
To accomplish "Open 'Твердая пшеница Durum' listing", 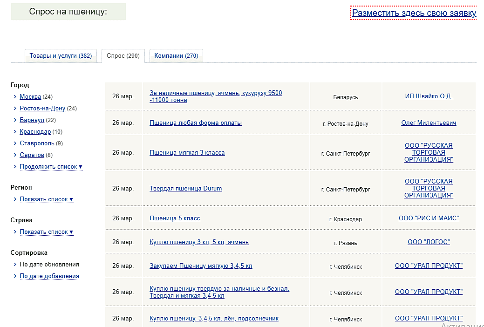I will 185,189.
